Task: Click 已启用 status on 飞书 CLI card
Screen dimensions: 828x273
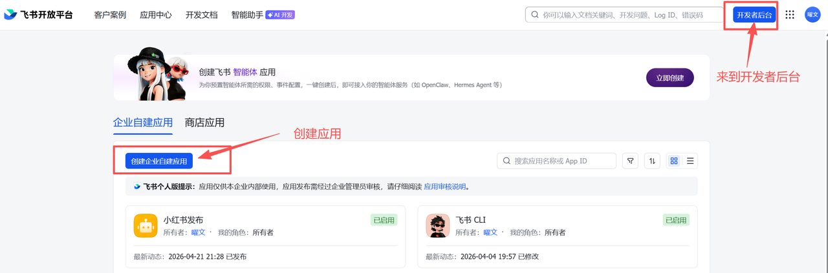Action: [x=677, y=220]
